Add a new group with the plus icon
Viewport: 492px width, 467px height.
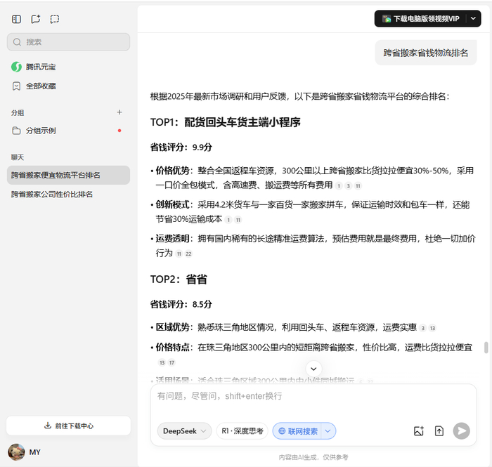pyautogui.click(x=119, y=112)
